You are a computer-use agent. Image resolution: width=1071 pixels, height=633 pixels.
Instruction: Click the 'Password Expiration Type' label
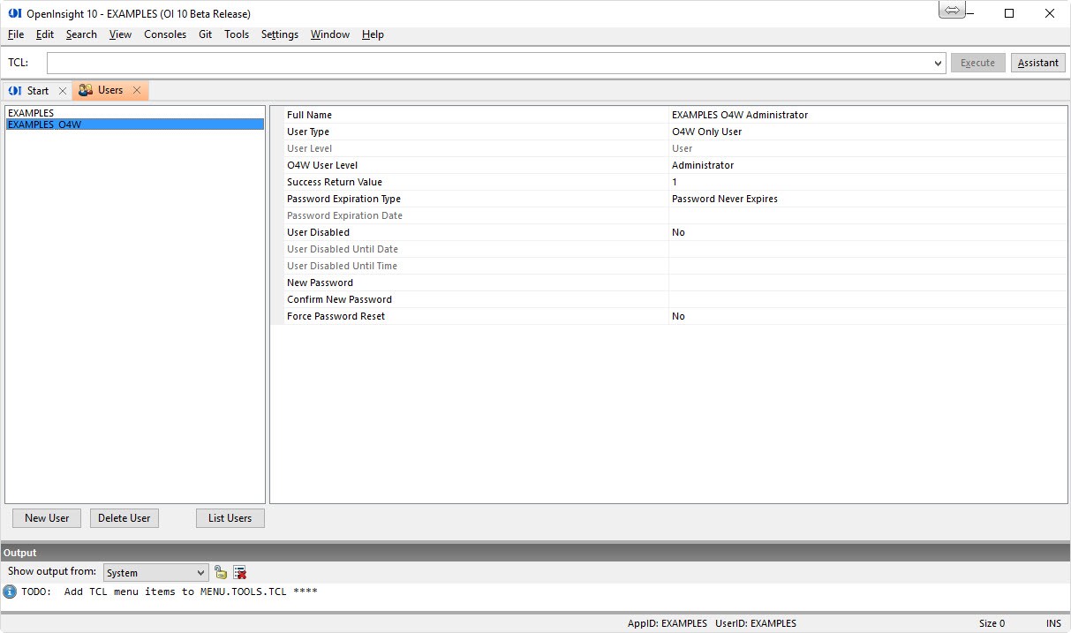[x=343, y=199]
